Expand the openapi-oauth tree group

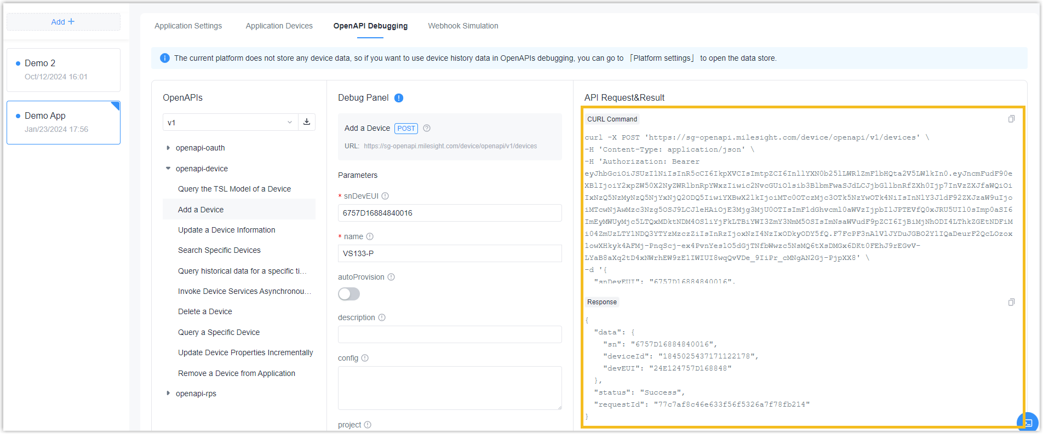point(168,148)
